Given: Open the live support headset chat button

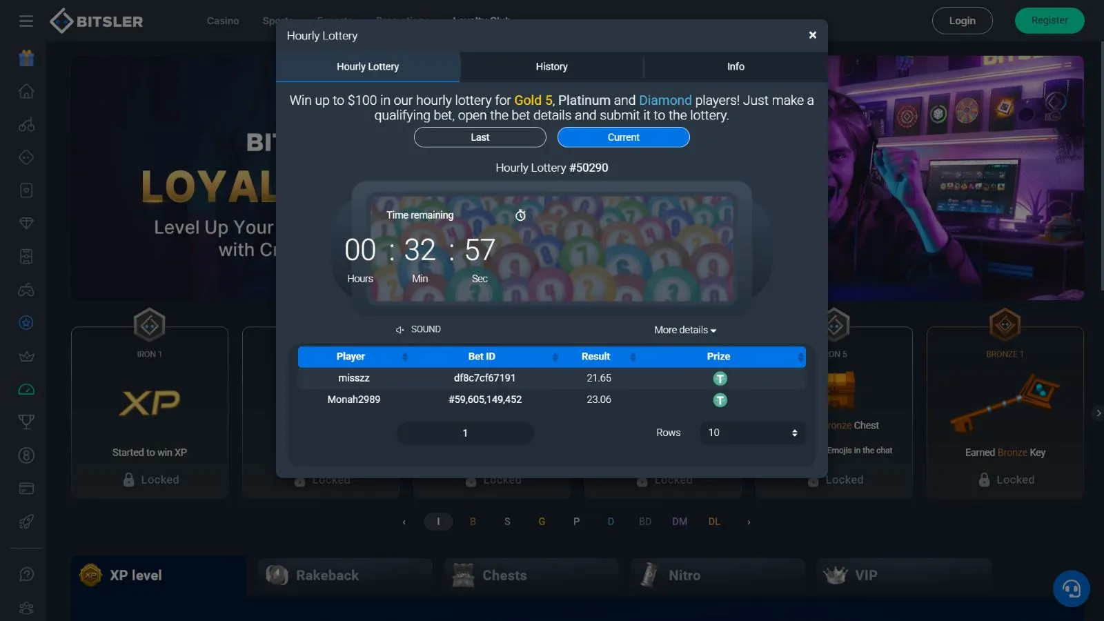Looking at the screenshot, I should click(1071, 589).
